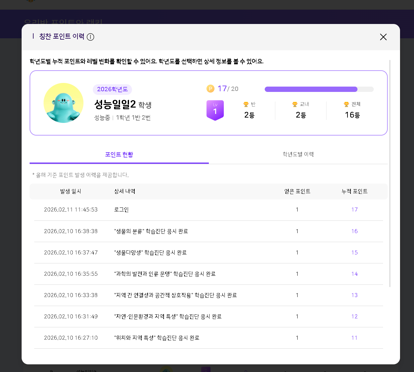Click the trophy icon next to 반
The image size is (414, 372).
click(x=246, y=105)
